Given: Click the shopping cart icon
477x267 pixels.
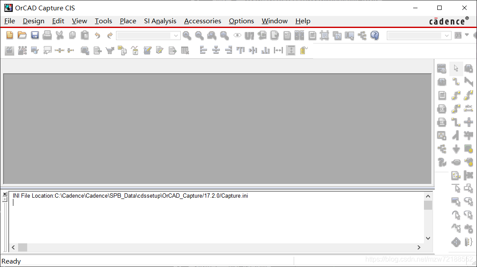Looking at the screenshot, I should (110, 50).
